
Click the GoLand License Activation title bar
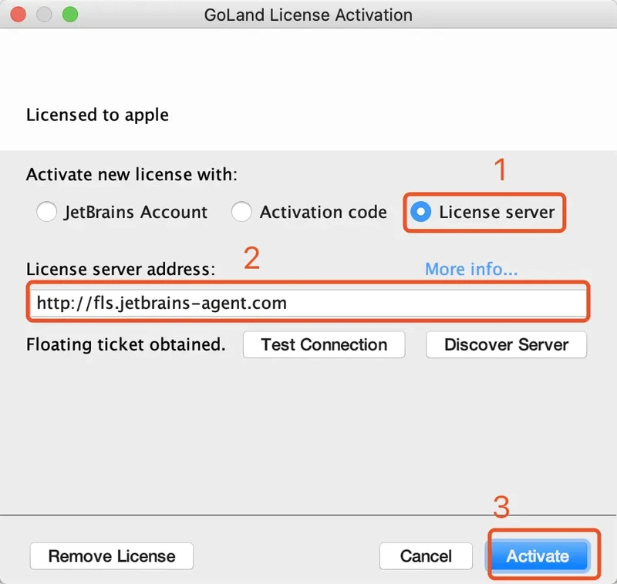coord(308,15)
